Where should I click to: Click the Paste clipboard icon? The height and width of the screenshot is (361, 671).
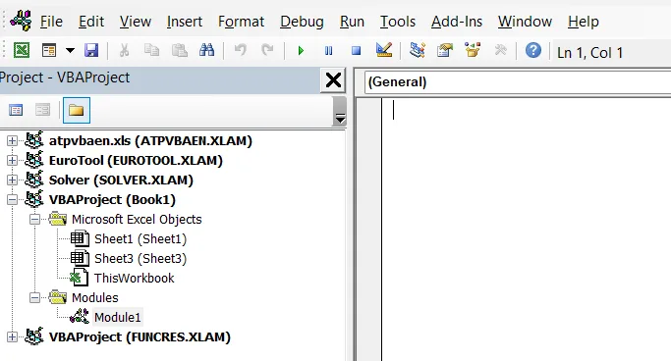click(180, 50)
